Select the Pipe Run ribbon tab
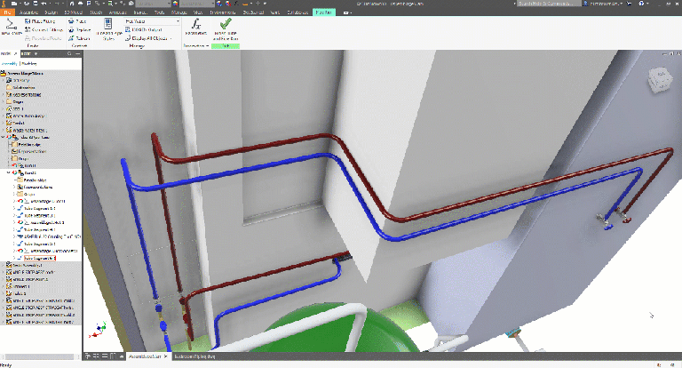The height and width of the screenshot is (368, 682). pyautogui.click(x=323, y=12)
